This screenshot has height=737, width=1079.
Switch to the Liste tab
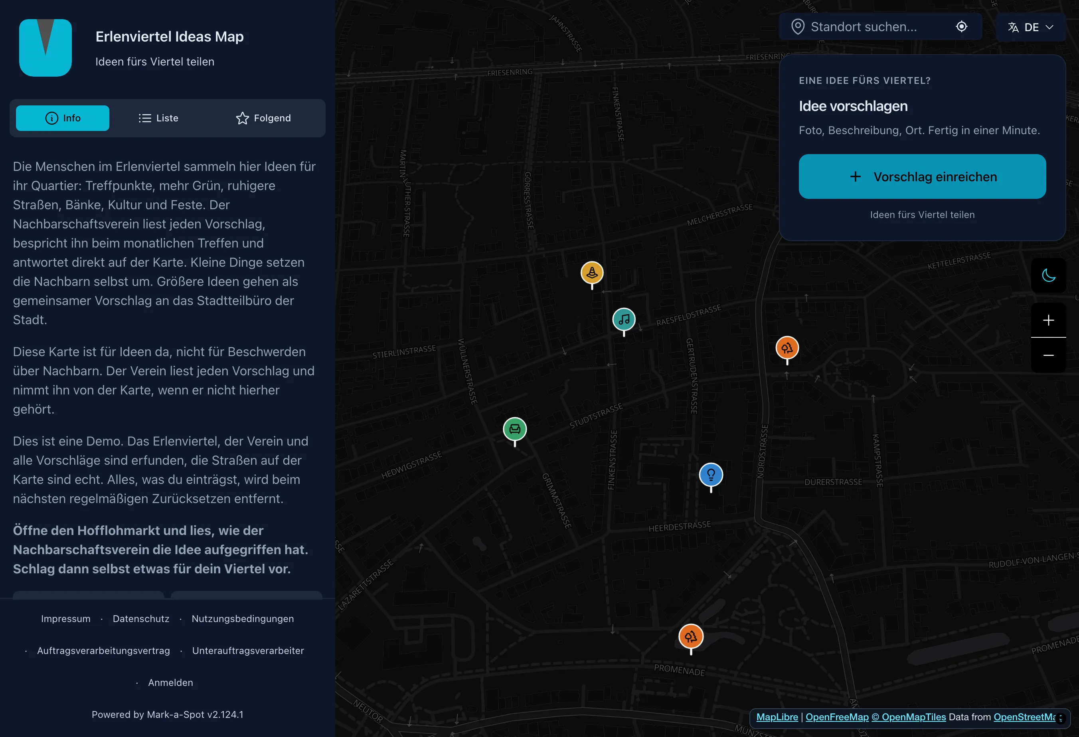[x=158, y=118]
